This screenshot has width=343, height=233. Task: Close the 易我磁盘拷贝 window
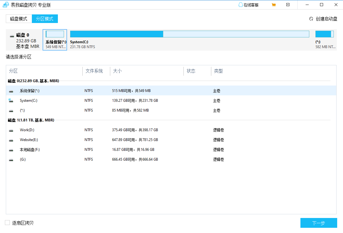click(x=336, y=5)
